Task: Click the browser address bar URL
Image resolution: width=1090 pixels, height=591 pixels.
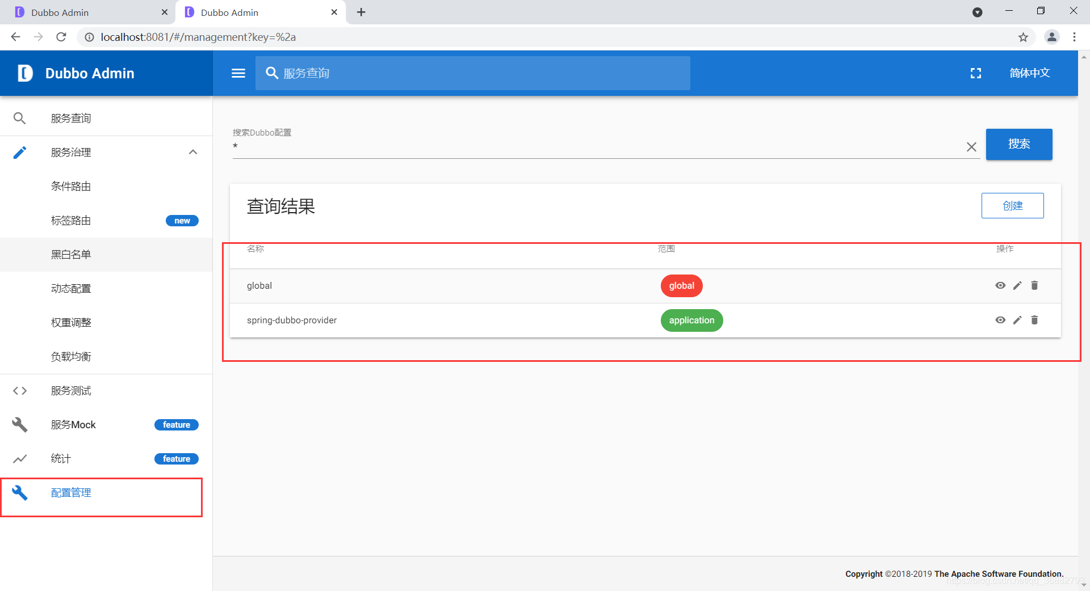Action: coord(198,37)
